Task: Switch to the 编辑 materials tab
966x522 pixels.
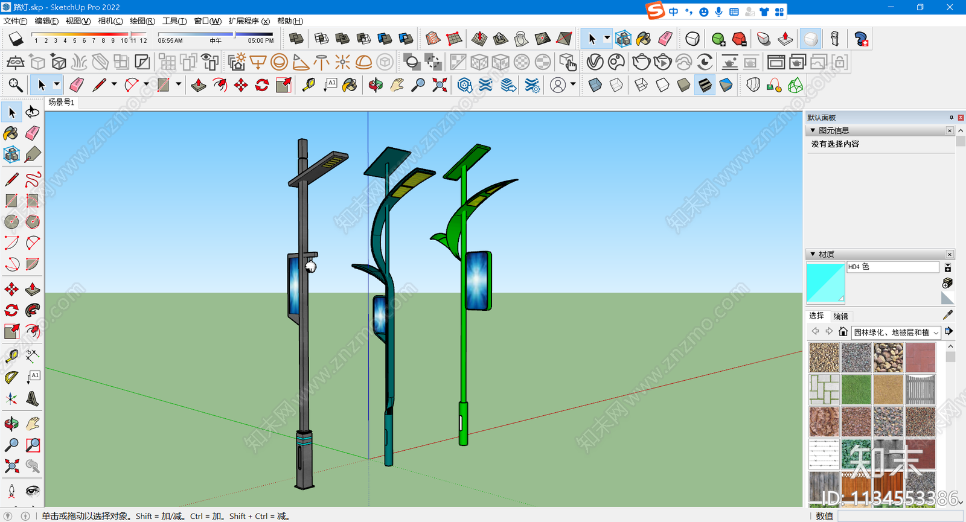Action: pyautogui.click(x=840, y=316)
